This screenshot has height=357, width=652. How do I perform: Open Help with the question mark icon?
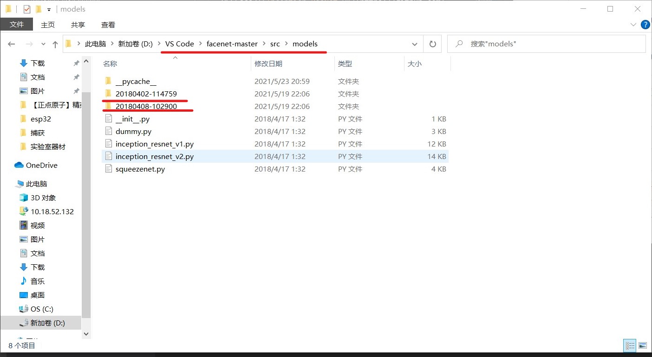645,25
